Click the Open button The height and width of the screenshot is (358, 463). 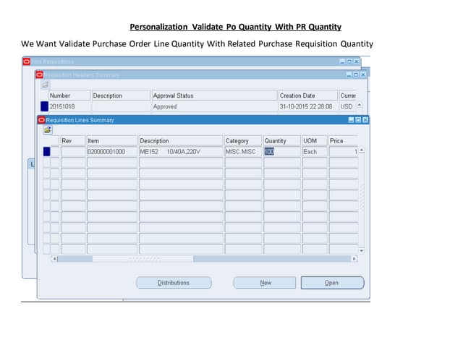(x=331, y=283)
